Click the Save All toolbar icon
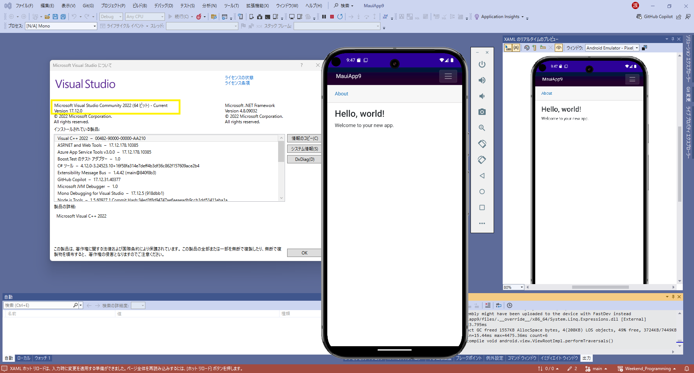The height and width of the screenshot is (373, 694). tap(63, 17)
